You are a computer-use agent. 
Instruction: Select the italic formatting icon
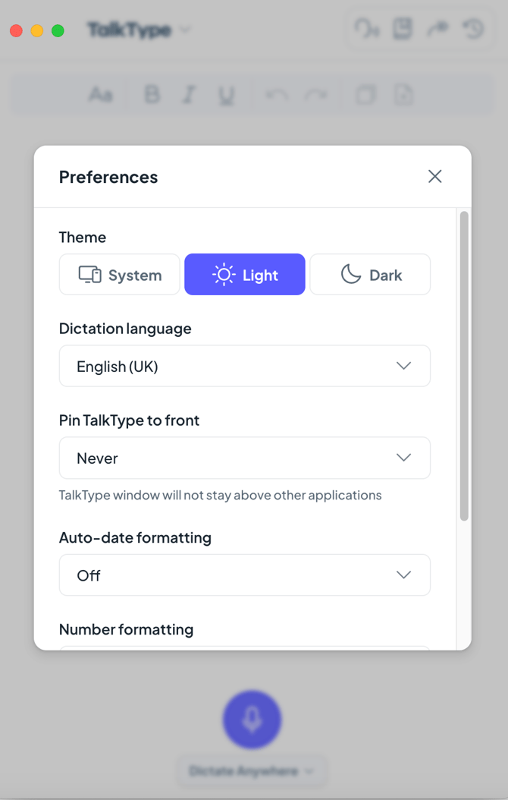187,93
